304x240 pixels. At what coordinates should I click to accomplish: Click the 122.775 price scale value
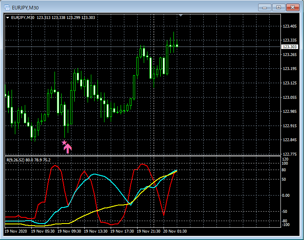290,154
